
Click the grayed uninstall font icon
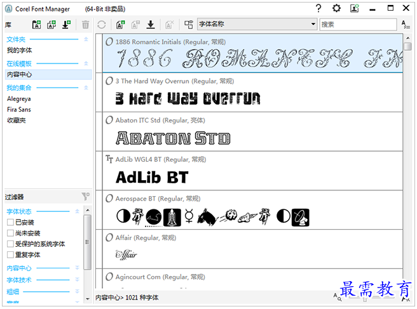(135, 25)
